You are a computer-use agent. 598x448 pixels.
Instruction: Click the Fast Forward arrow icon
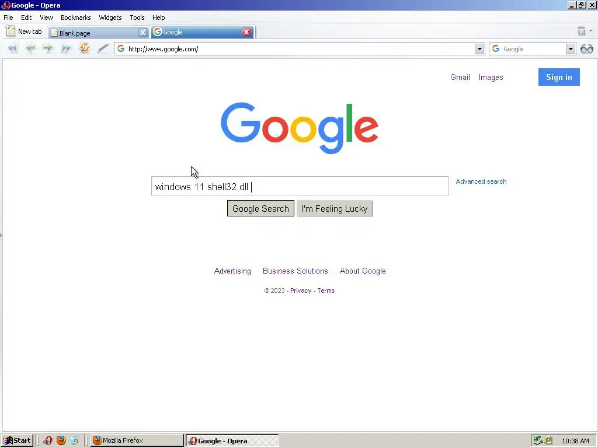point(66,48)
